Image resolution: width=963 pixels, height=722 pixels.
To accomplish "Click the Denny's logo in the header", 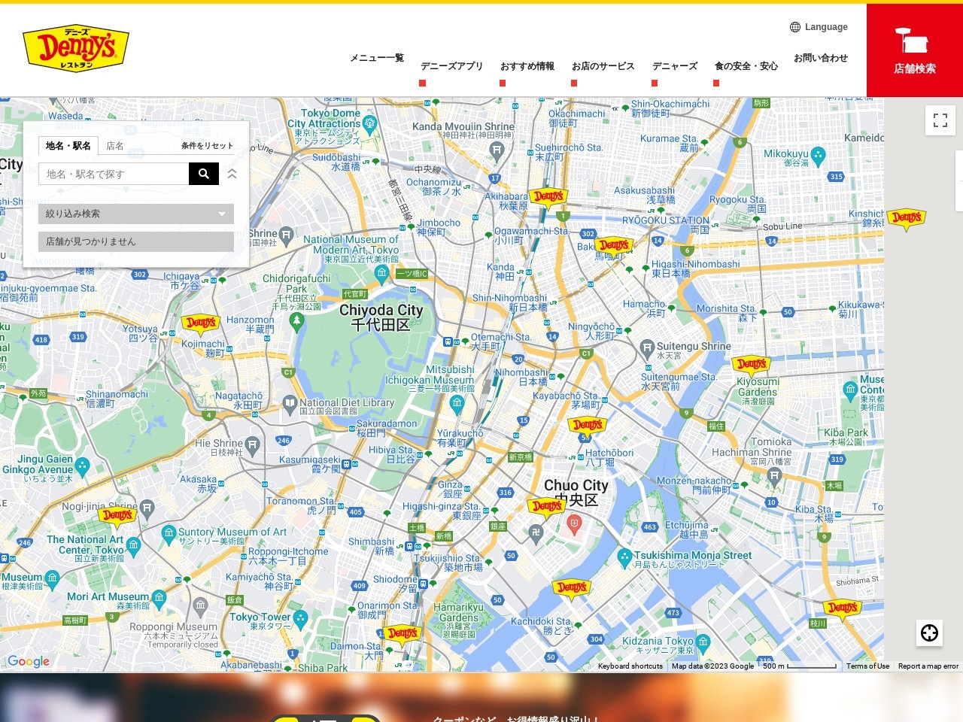I will point(76,48).
